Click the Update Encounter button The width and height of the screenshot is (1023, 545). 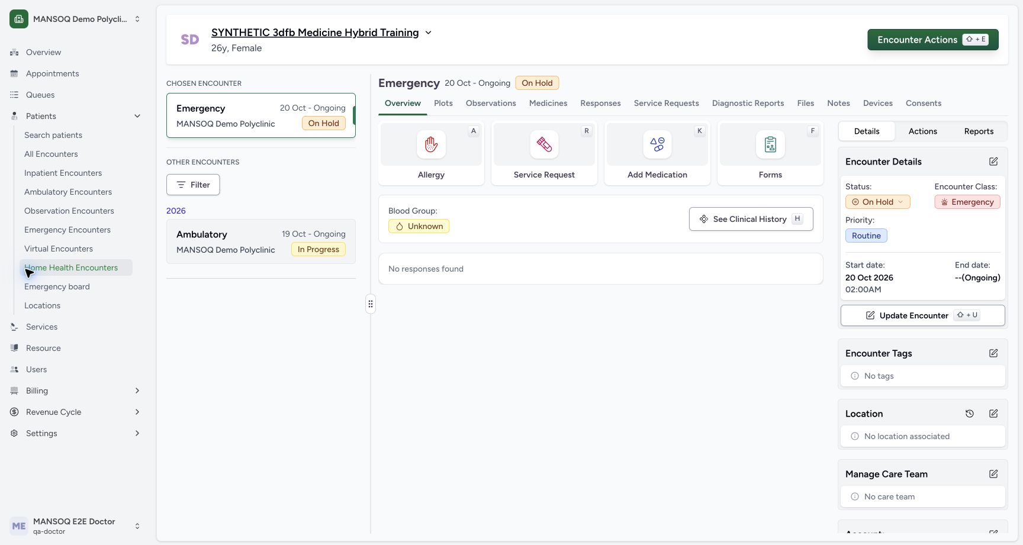(922, 315)
